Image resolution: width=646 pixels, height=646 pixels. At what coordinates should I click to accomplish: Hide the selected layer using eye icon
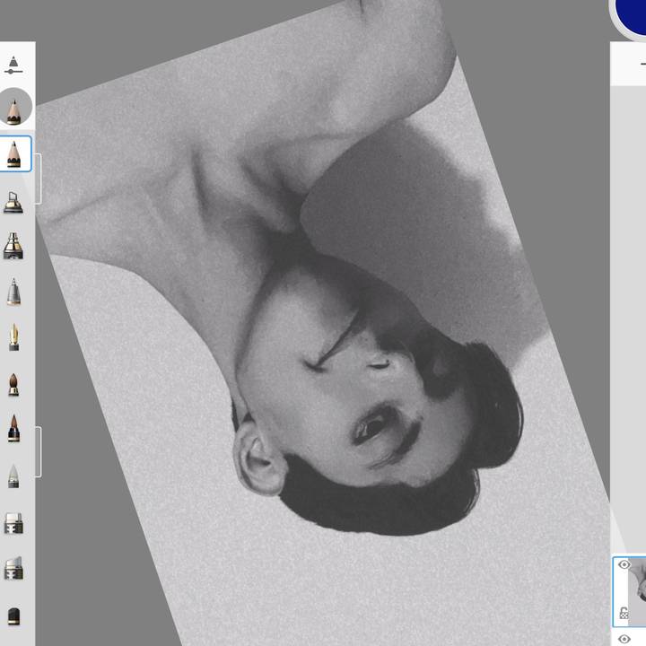(x=624, y=565)
